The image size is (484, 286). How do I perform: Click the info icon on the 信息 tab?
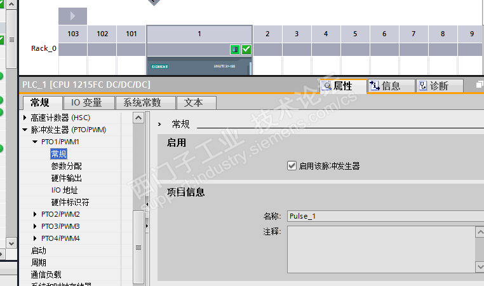[374, 86]
